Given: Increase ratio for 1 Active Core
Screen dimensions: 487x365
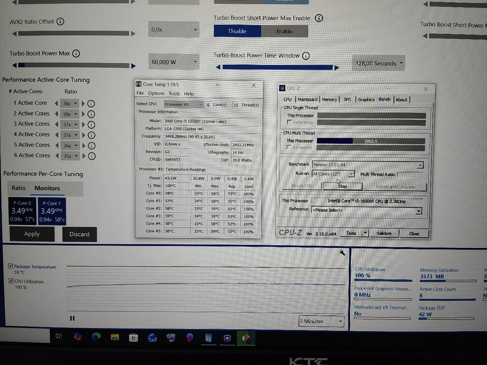Looking at the screenshot, I should (83, 103).
